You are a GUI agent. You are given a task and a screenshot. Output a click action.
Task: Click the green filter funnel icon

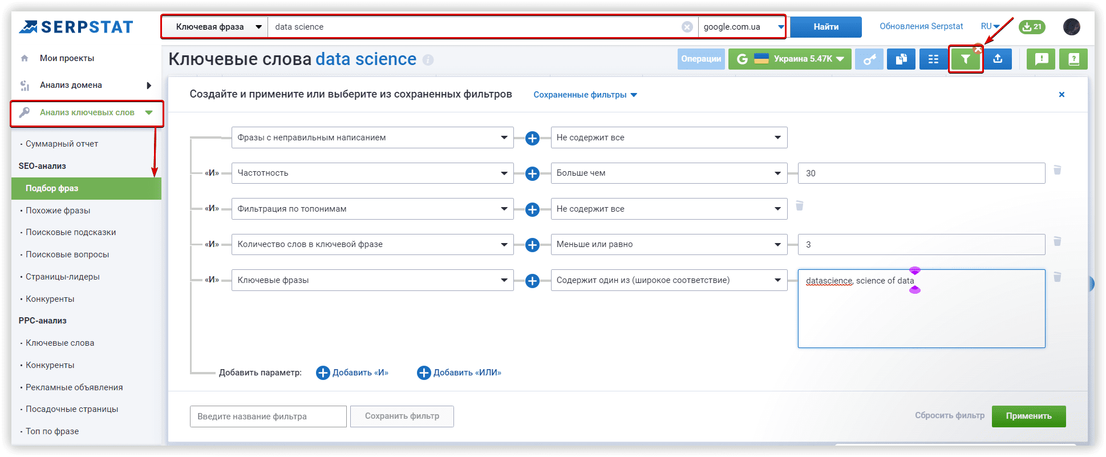point(965,59)
